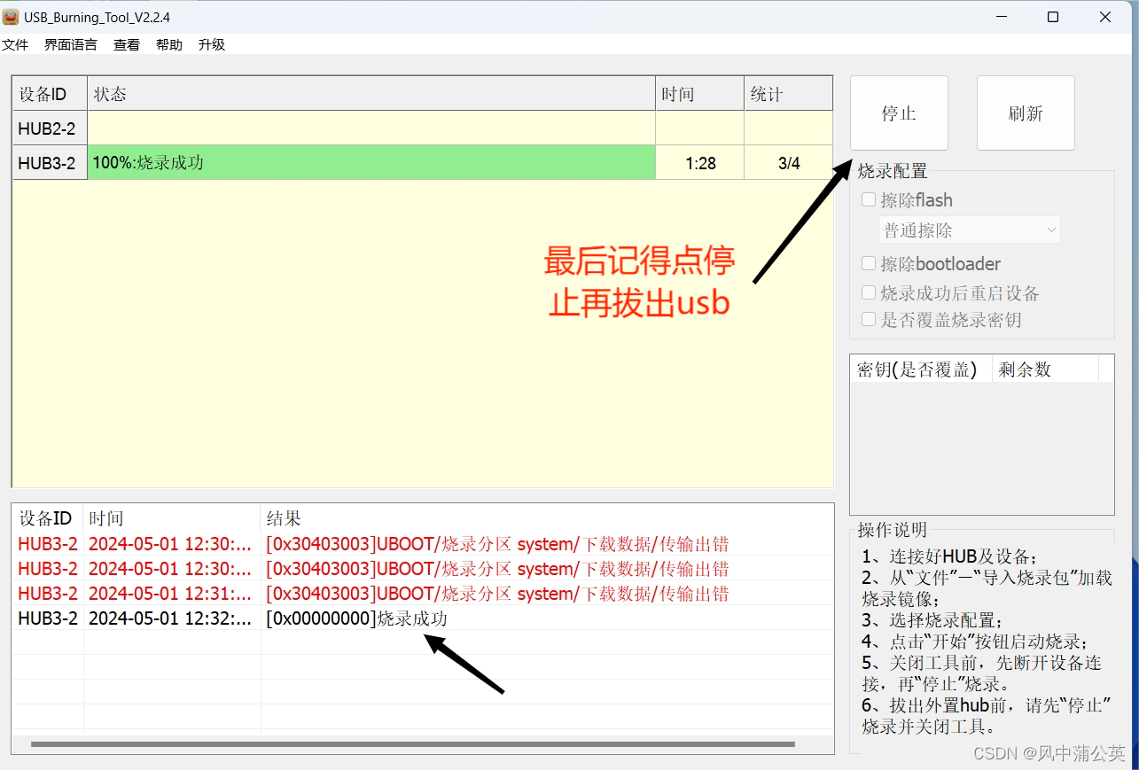Toggle the 擦除flash checkbox

(869, 200)
